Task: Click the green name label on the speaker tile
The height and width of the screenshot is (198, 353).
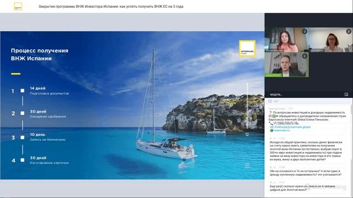Action: (274, 75)
